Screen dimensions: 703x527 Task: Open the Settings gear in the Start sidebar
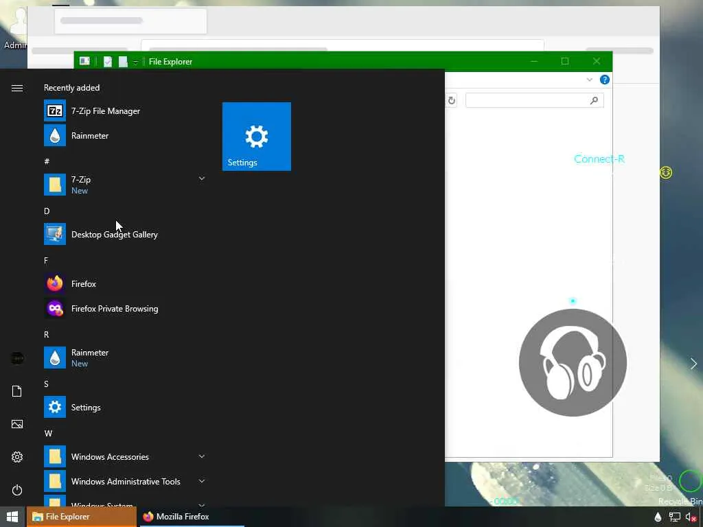17,457
